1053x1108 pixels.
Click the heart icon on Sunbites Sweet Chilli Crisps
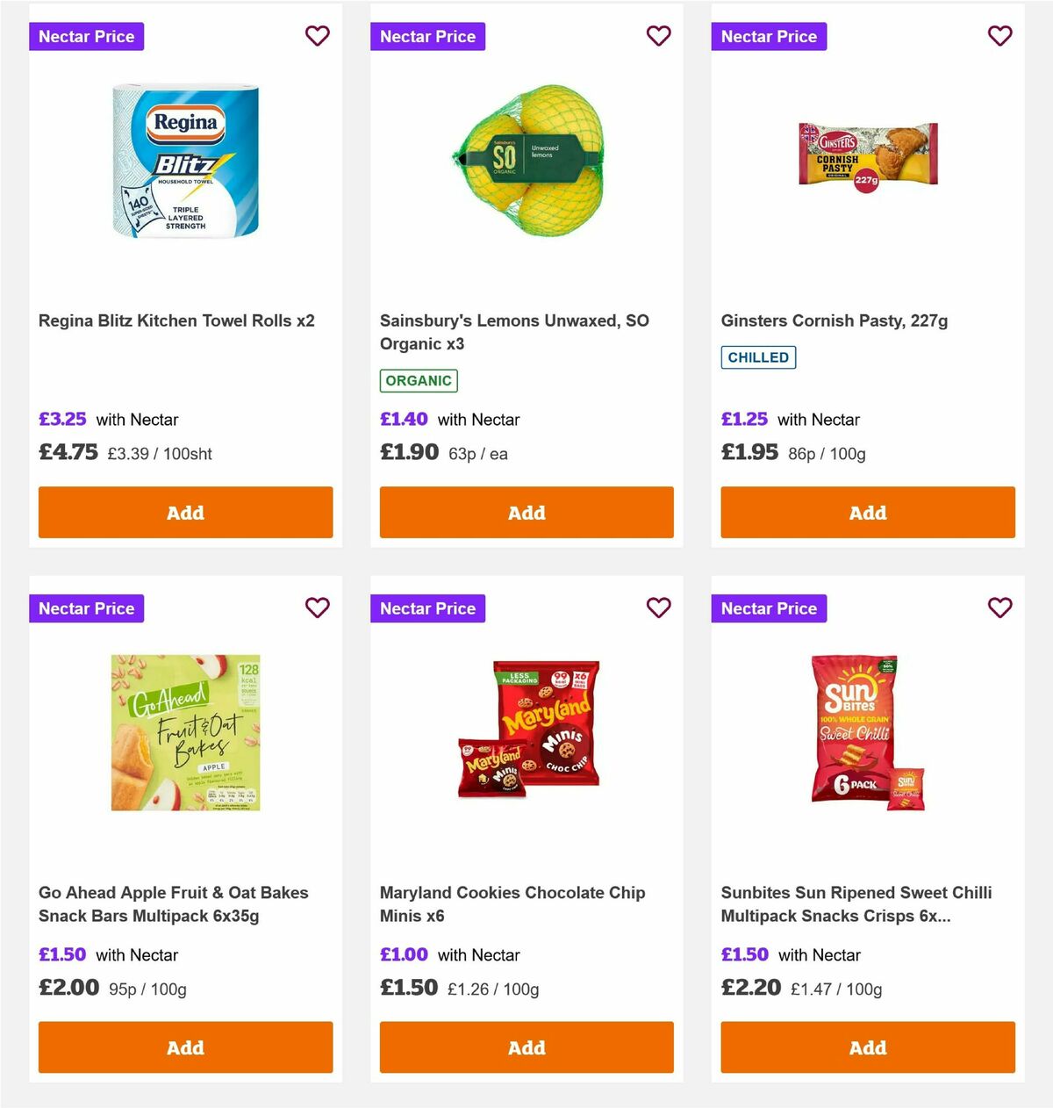[x=999, y=608]
